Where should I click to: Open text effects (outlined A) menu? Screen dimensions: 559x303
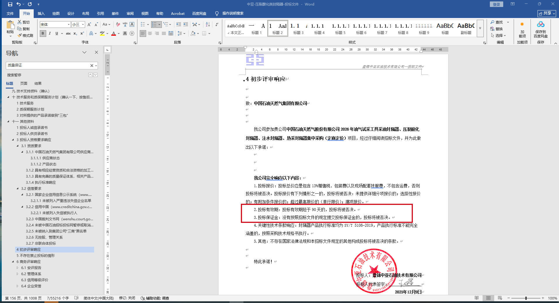91,33
